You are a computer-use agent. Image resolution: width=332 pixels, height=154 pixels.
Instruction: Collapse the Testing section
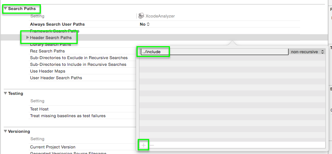click(x=6, y=94)
